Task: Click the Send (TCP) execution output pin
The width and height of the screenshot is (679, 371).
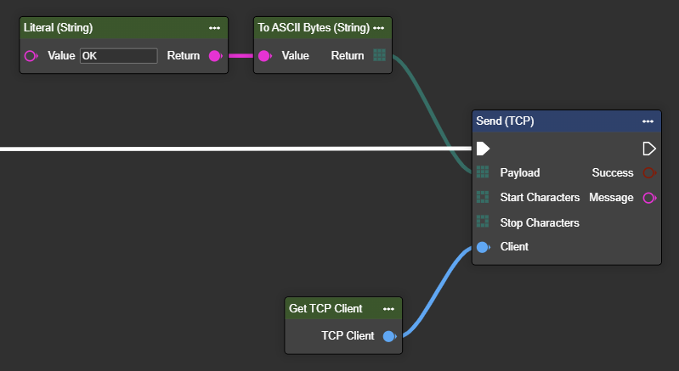Action: 649,149
